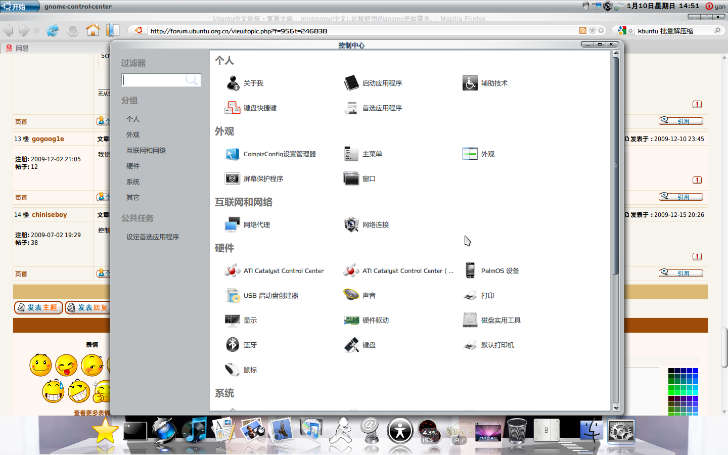The image size is (728, 455).
Task: Click the control center vertical scrollbar
Action: pyautogui.click(x=616, y=165)
